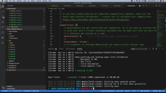Click maxInstances value on line 55
Screen dimensions: 166x93
coord(80,36)
